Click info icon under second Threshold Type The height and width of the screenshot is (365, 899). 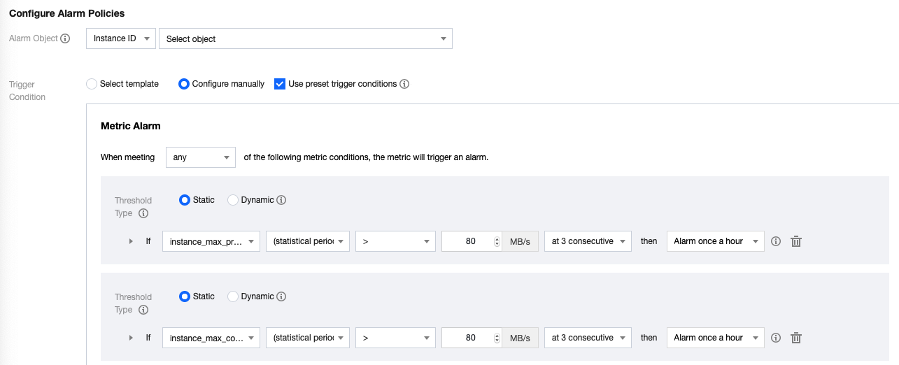(x=143, y=310)
